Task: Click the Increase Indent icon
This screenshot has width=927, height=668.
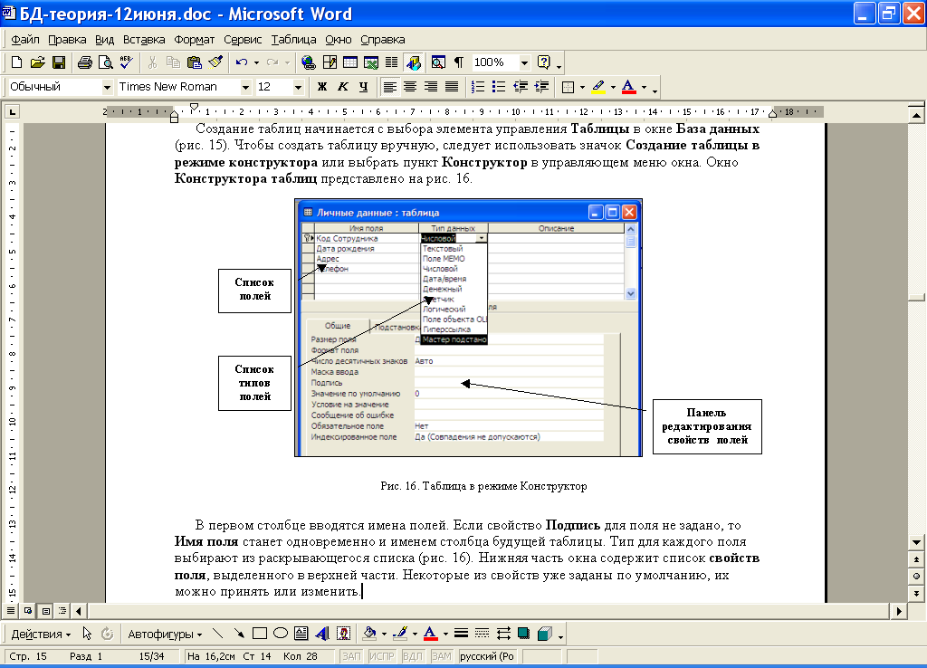Action: click(x=541, y=87)
